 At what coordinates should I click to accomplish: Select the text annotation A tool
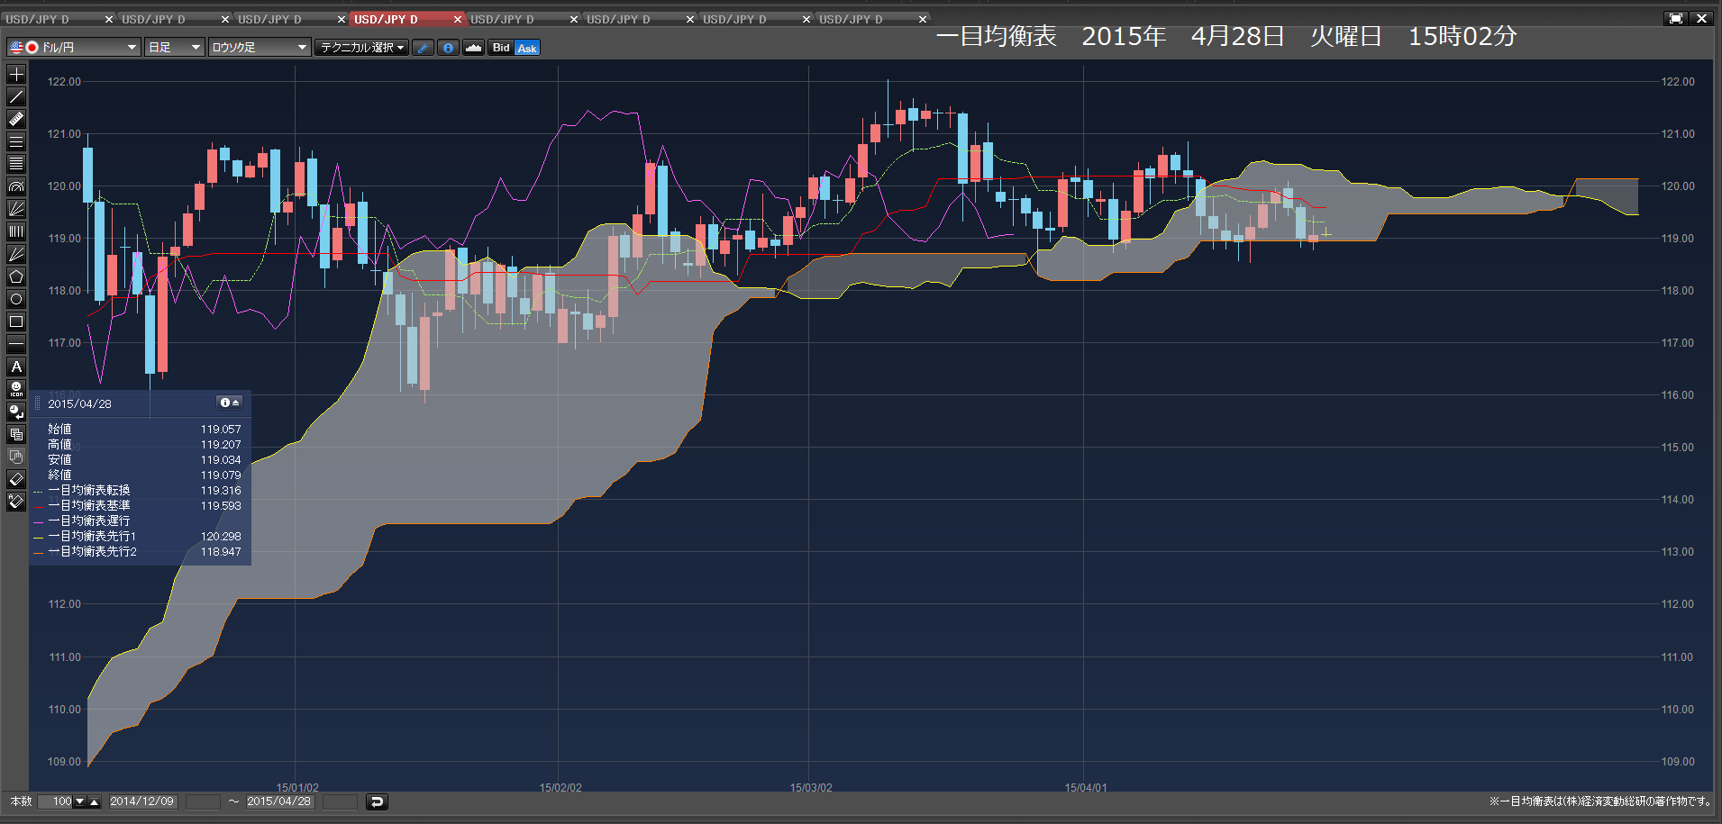point(16,367)
